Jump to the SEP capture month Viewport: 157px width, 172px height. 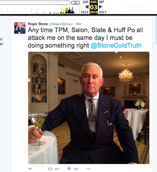[102, 2]
